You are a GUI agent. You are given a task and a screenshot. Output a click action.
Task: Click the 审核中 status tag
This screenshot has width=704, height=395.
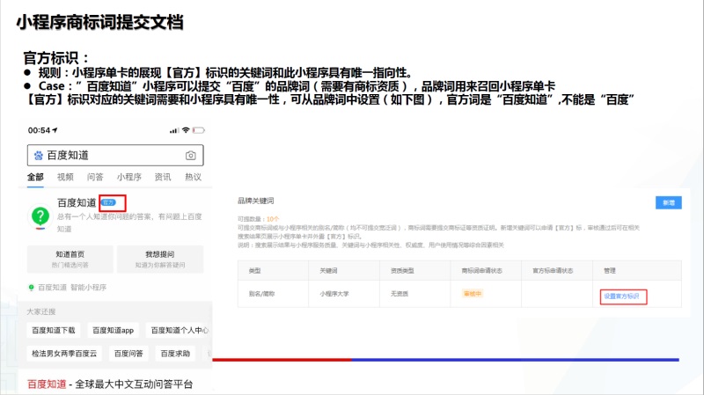pos(473,294)
